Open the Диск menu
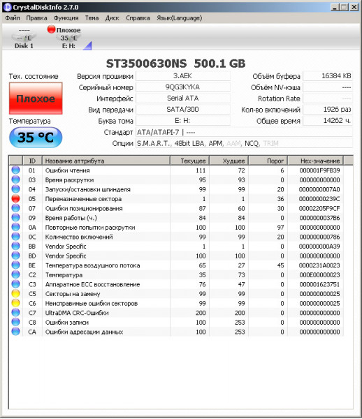362x419 pixels. [112, 18]
